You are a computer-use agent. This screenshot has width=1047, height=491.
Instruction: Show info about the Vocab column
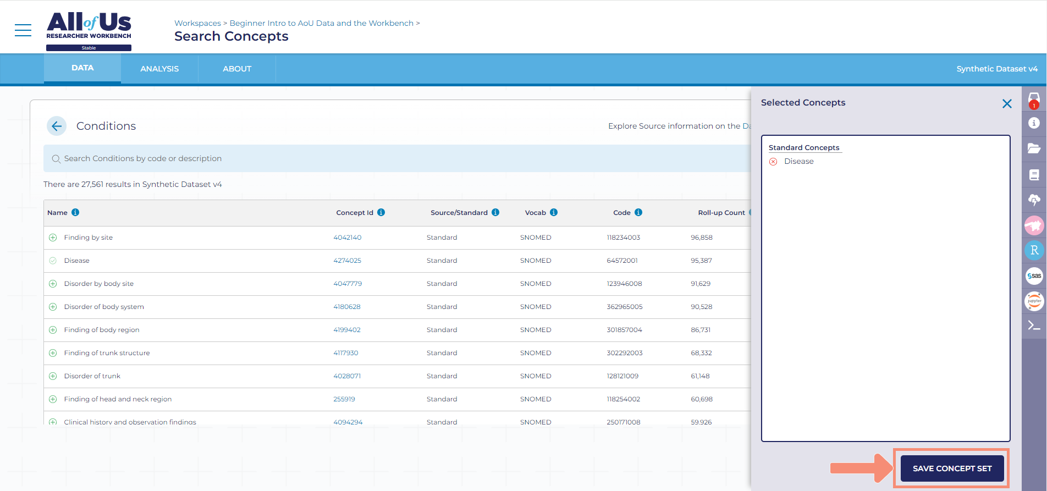(554, 212)
